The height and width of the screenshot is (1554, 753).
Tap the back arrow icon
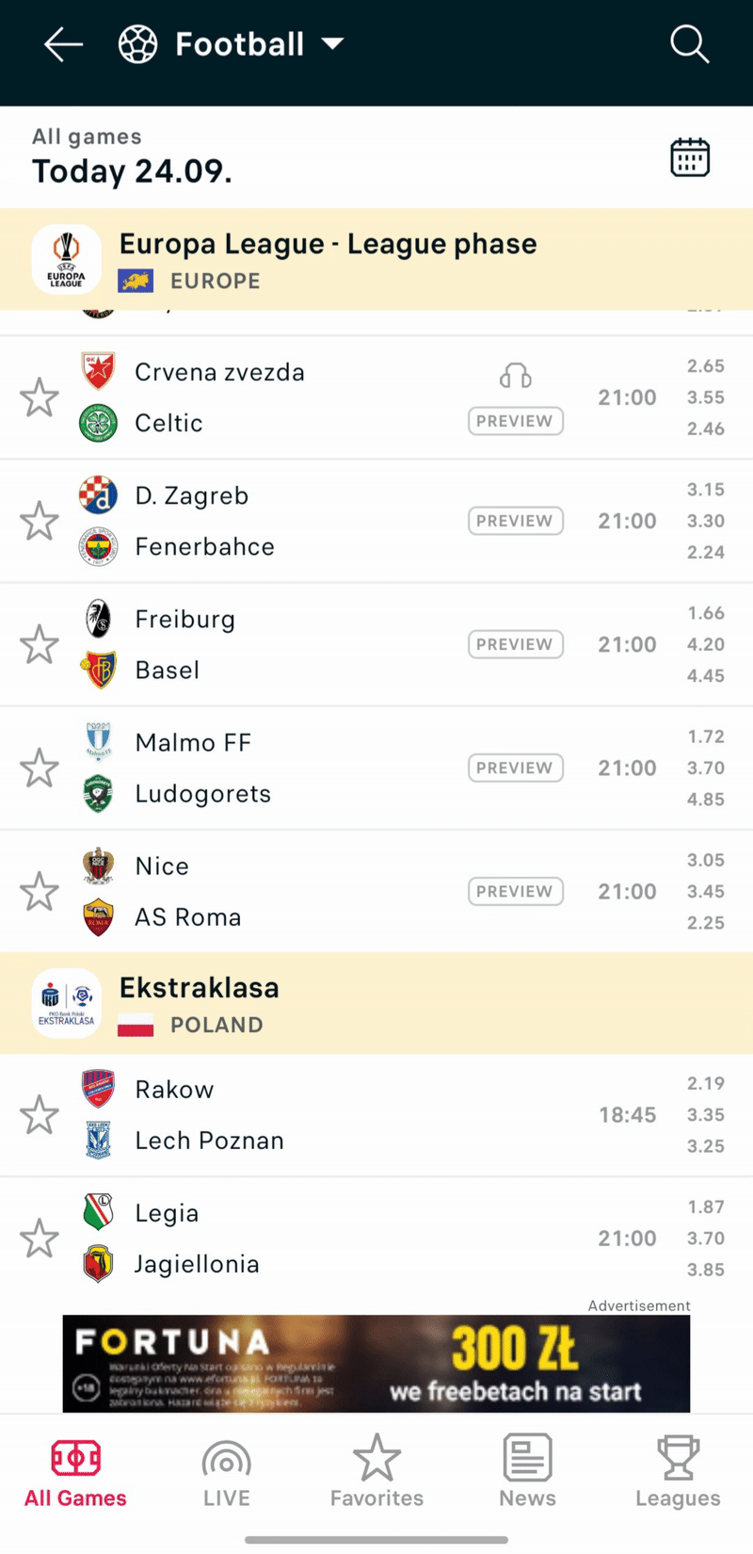63,44
